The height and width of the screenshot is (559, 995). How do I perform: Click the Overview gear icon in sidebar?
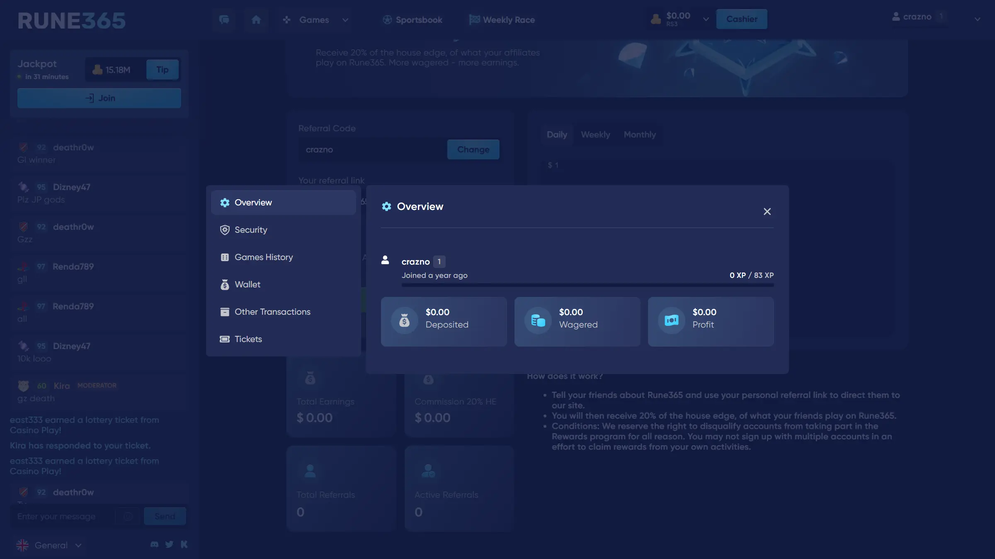click(225, 202)
